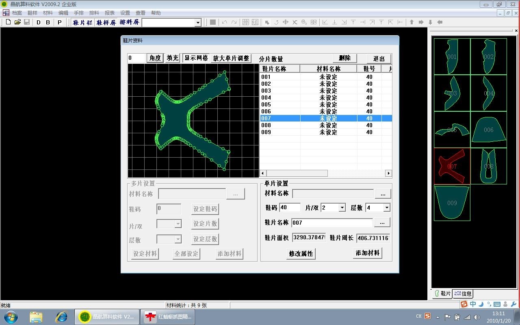Toggle the 鞋片栏 panel button
Screen dimensions: 520x325
pos(82,22)
